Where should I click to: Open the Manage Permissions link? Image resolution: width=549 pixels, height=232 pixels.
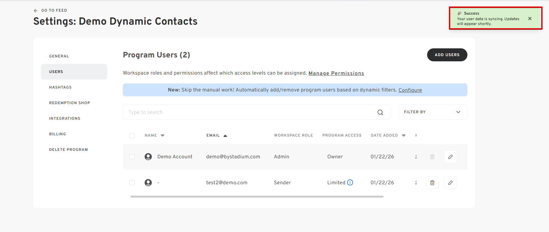tap(336, 73)
